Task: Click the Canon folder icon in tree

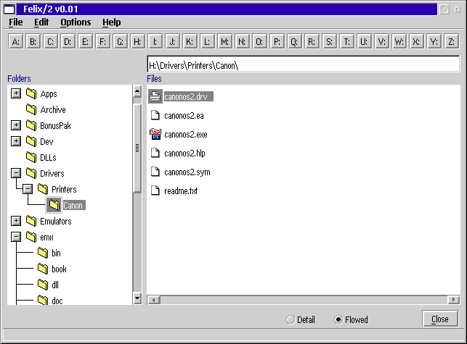Action: point(54,205)
